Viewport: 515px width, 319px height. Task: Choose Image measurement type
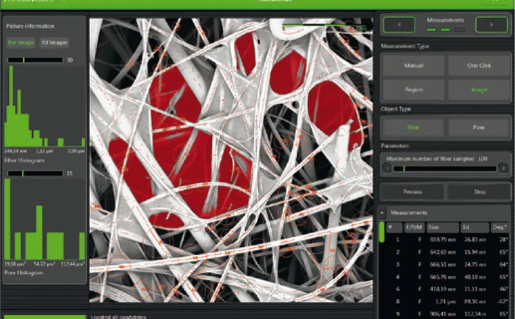click(x=477, y=90)
